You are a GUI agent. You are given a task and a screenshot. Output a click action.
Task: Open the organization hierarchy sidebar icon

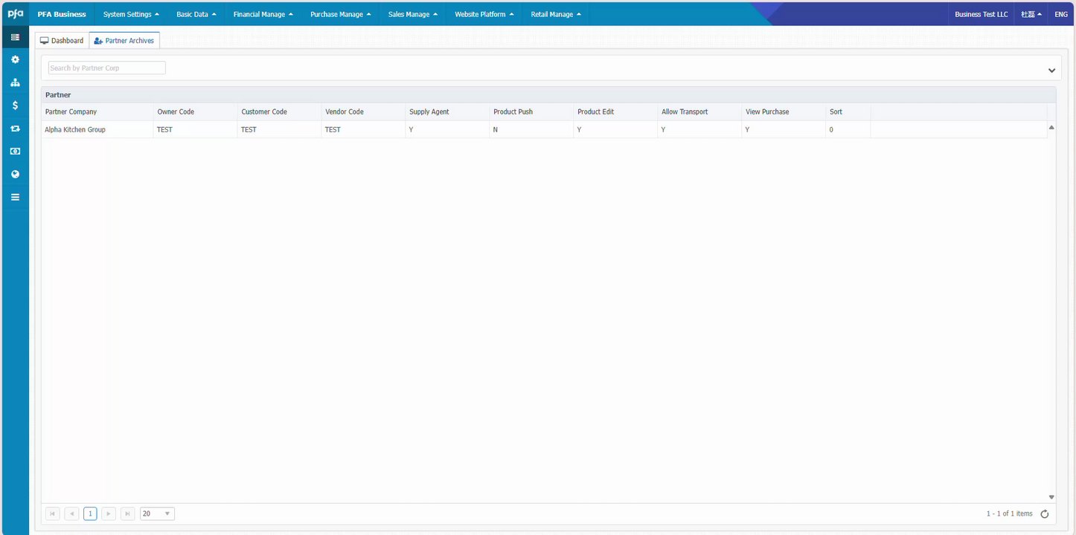tap(15, 82)
